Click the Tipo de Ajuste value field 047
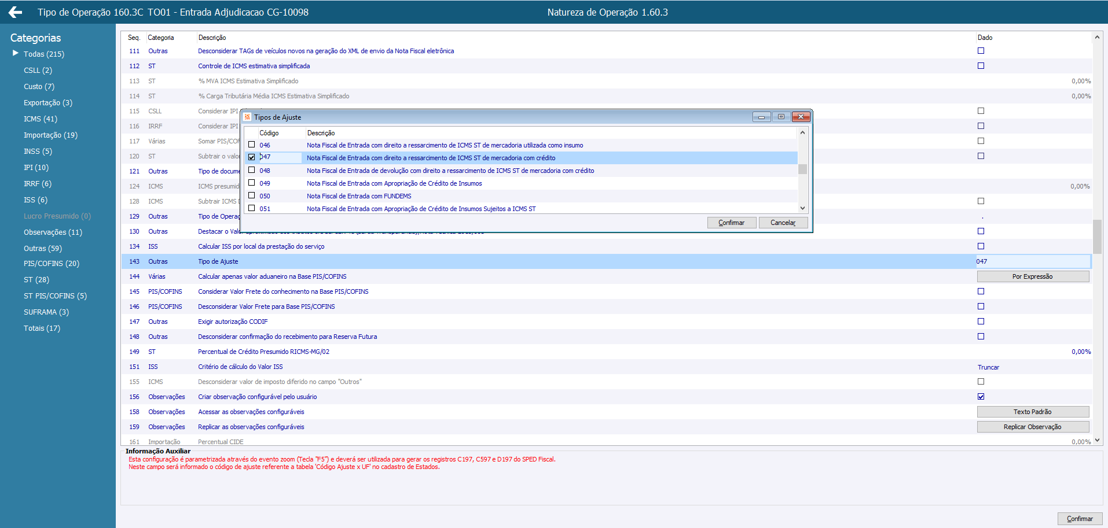 point(1033,261)
